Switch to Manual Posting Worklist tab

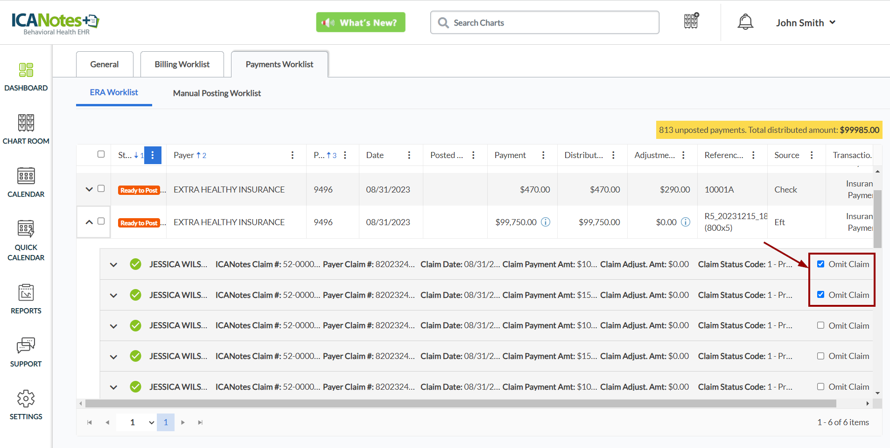click(217, 93)
